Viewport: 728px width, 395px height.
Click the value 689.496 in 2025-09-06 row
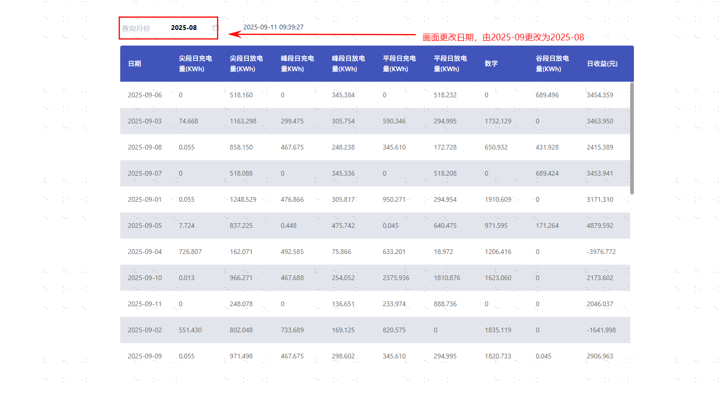pos(547,95)
